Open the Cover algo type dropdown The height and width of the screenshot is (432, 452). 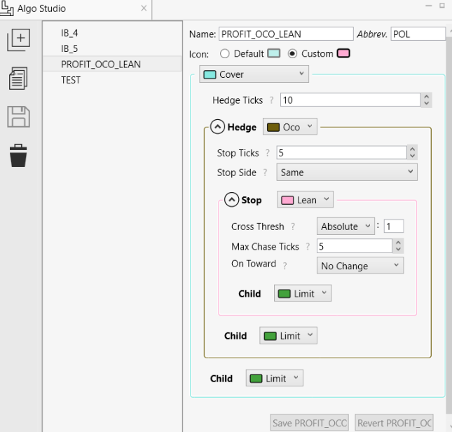pyautogui.click(x=254, y=74)
